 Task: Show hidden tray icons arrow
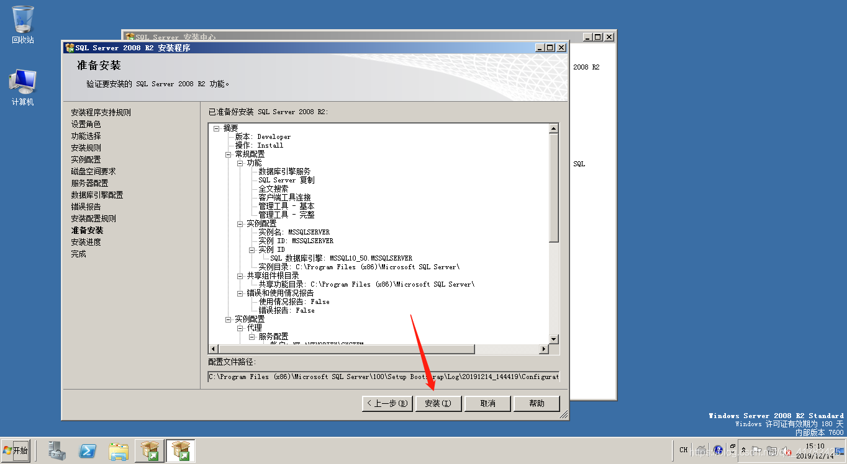coord(743,450)
